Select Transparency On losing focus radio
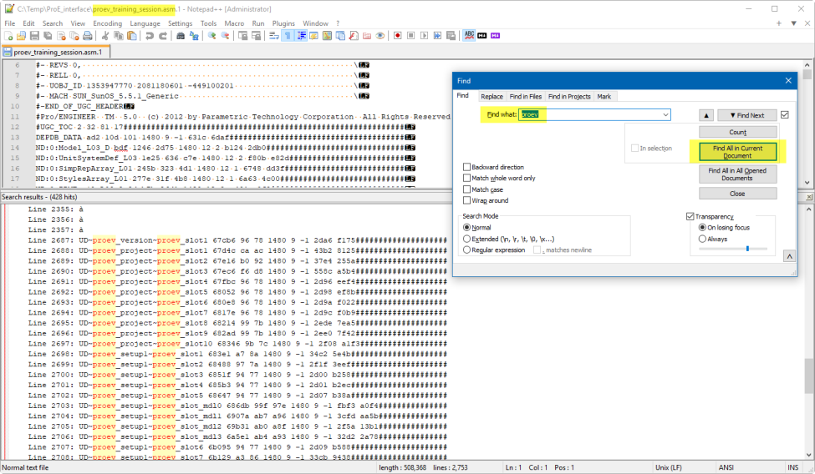This screenshot has width=815, height=474. [702, 227]
